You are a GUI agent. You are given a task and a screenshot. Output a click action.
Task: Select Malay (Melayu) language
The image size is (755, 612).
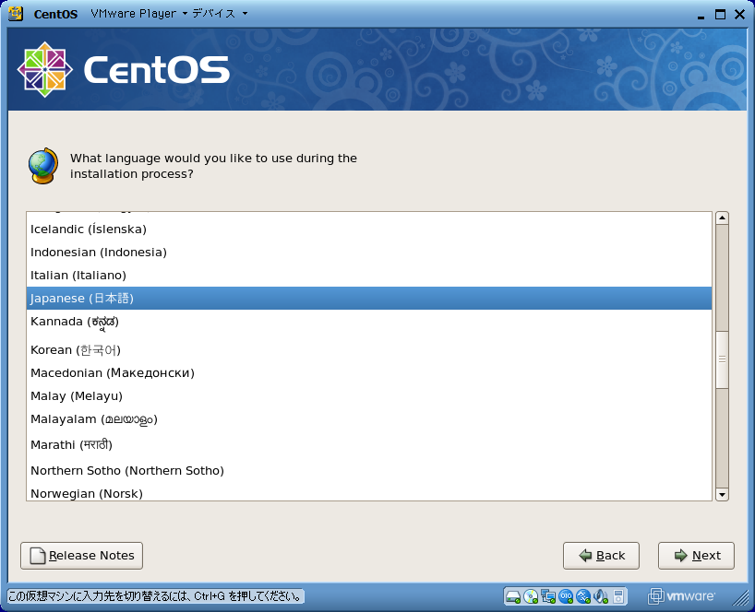(x=369, y=396)
